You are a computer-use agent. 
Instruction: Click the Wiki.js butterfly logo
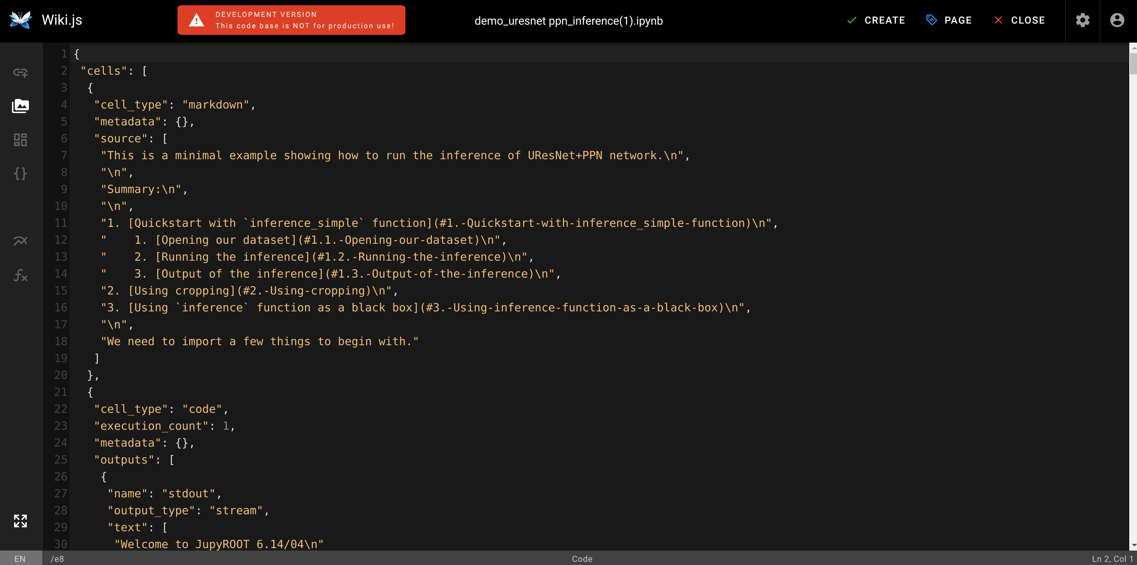(x=20, y=20)
